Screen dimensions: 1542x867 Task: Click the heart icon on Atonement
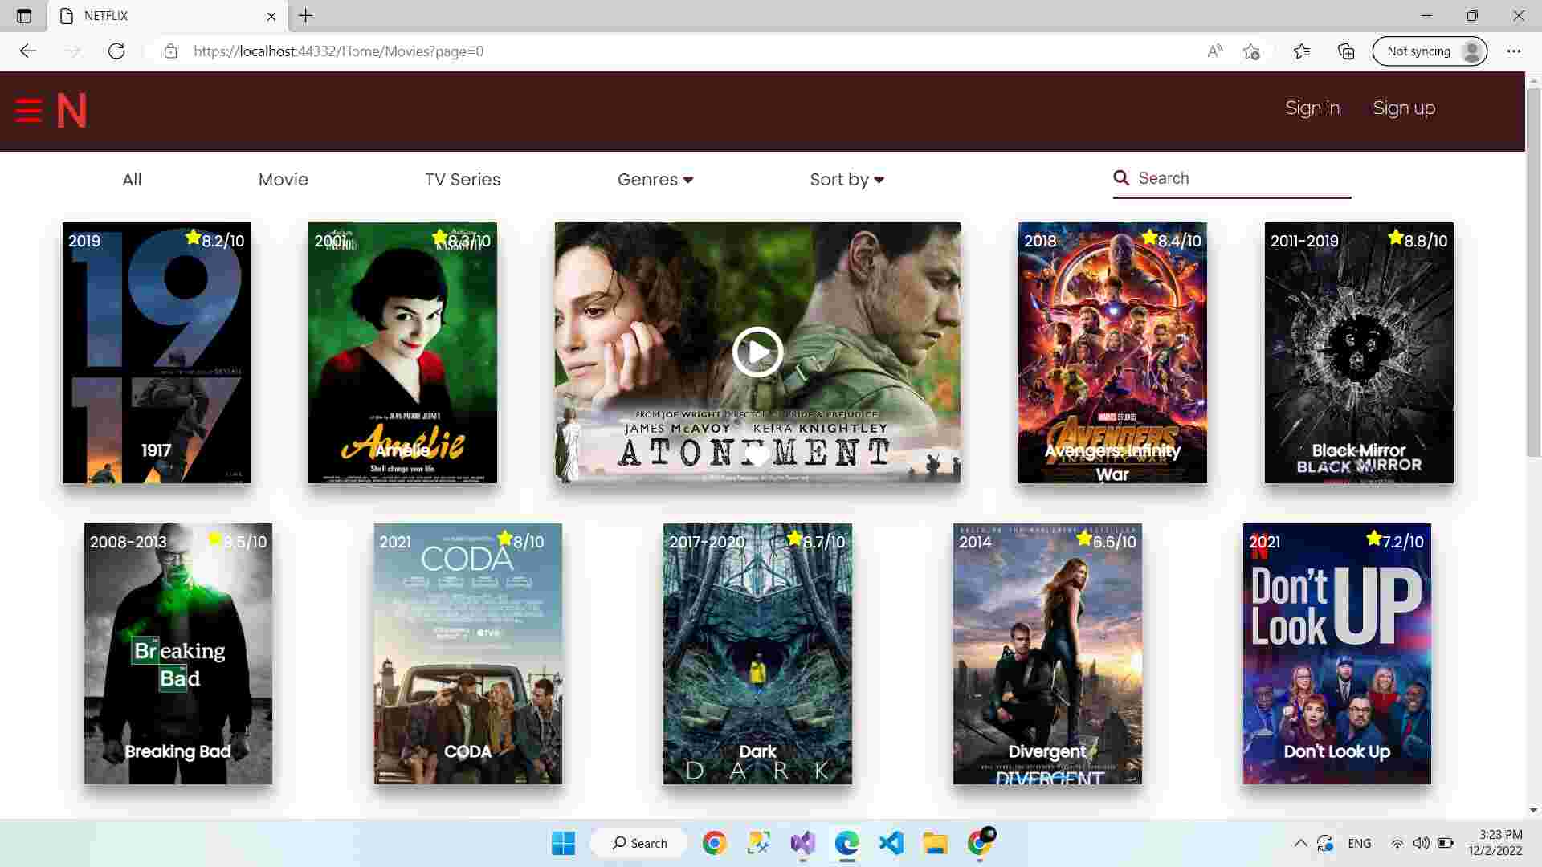757,455
